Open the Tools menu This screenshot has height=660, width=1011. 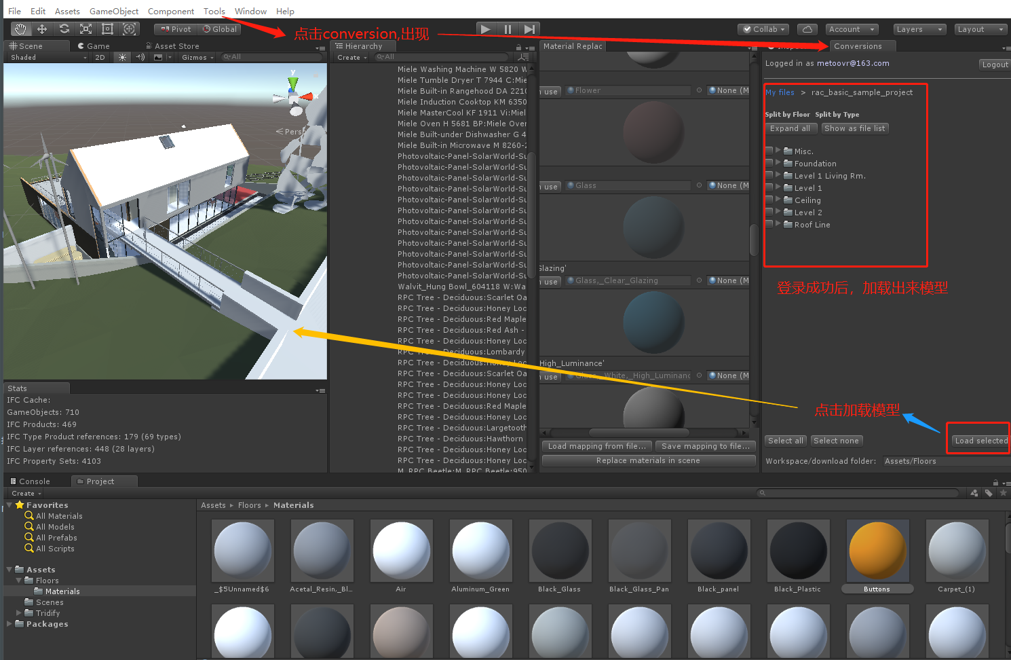[214, 11]
